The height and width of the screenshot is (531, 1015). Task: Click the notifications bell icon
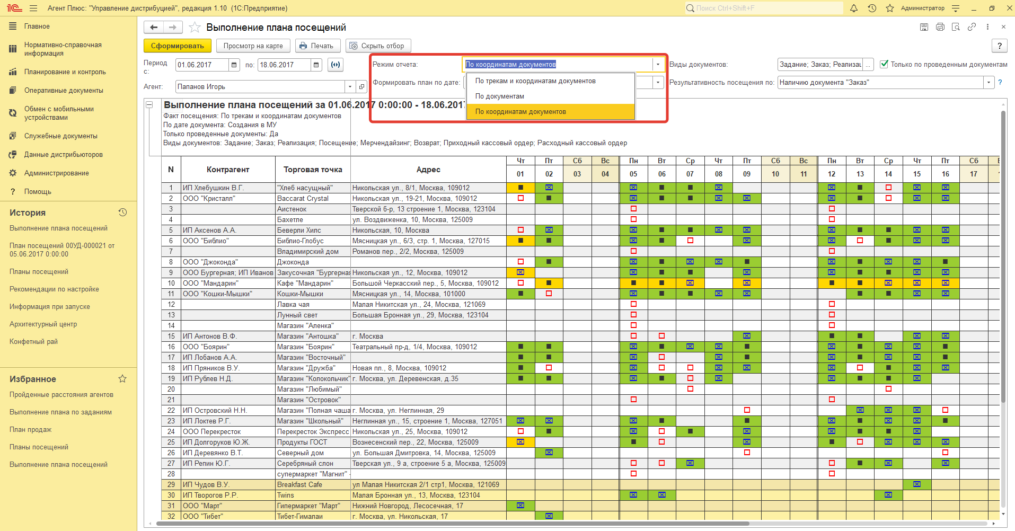(x=854, y=8)
